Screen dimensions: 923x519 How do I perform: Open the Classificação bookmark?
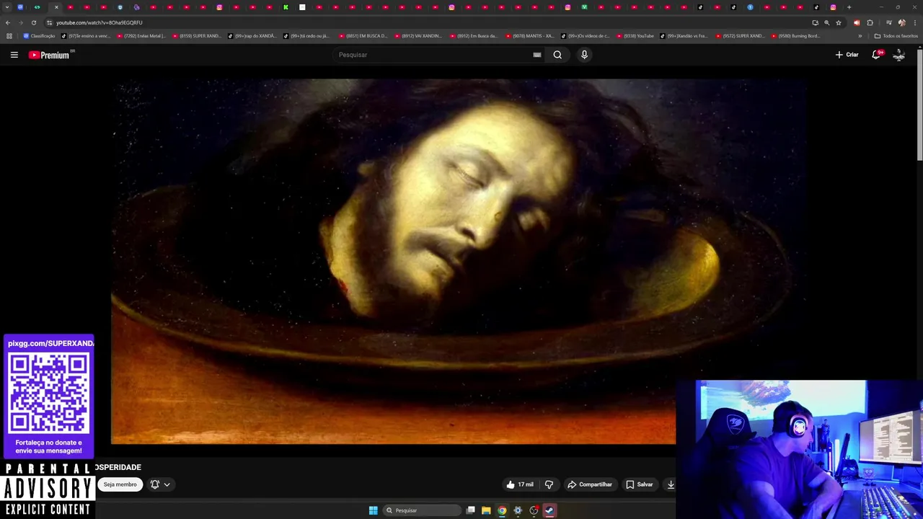39,36
